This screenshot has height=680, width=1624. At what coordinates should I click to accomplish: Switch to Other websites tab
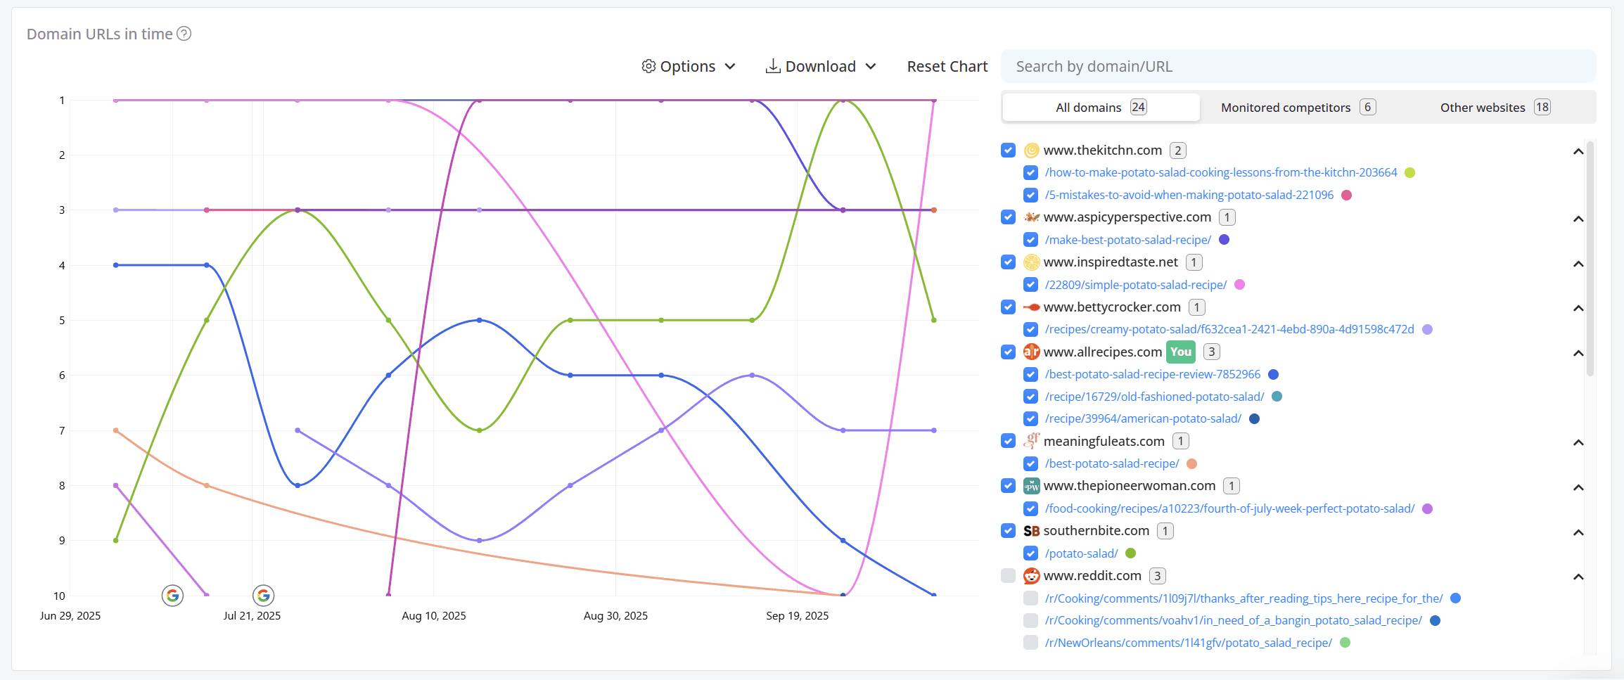pyautogui.click(x=1495, y=108)
